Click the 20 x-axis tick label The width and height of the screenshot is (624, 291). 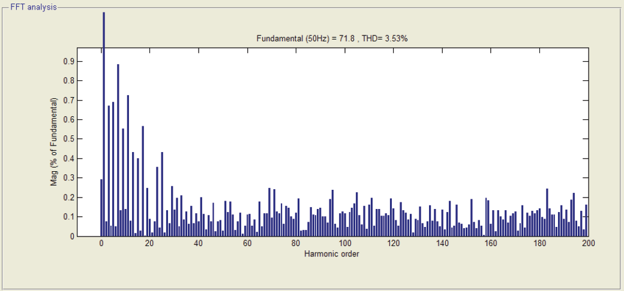coord(150,243)
